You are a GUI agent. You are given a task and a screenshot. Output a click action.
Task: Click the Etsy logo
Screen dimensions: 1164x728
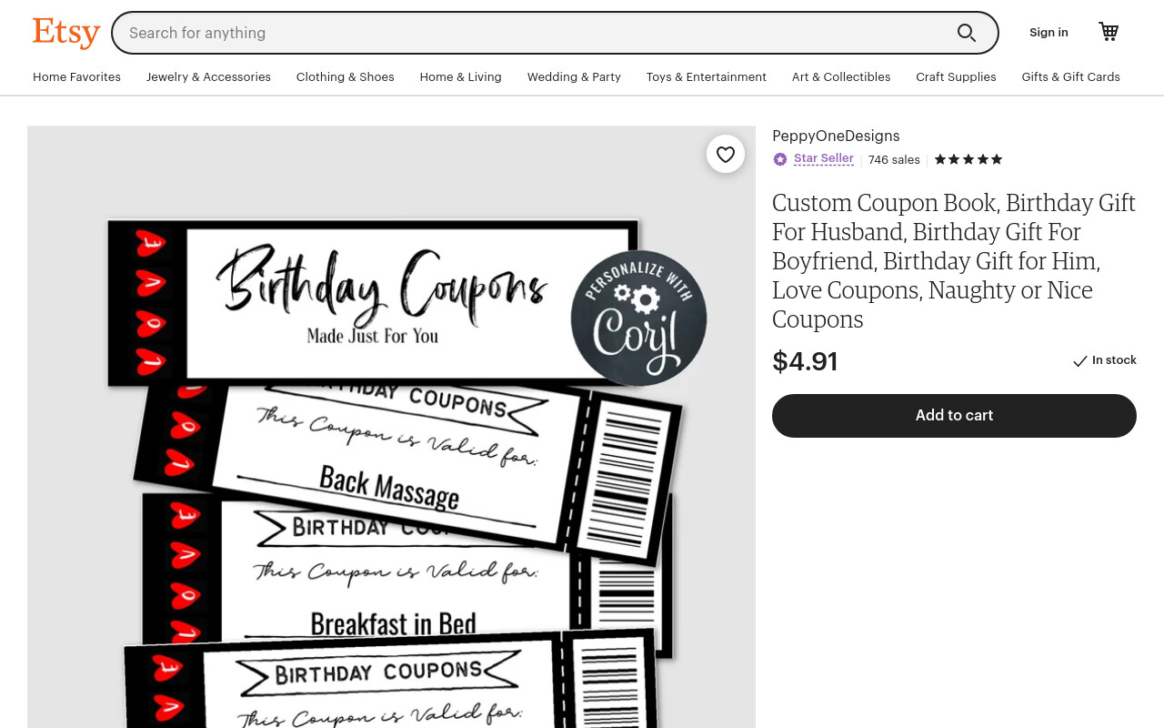coord(66,33)
